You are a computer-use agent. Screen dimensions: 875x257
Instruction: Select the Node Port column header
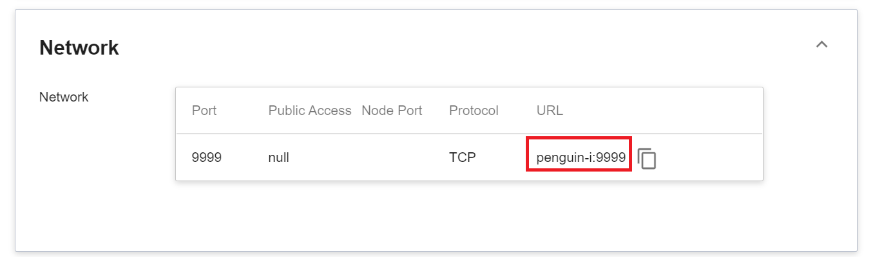(x=392, y=111)
